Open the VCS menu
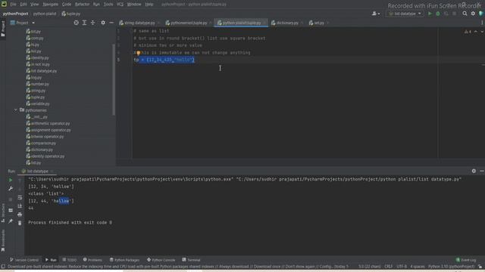The width and height of the screenshot is (485, 272). point(120,5)
